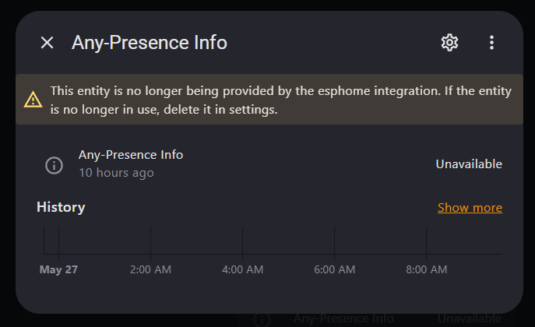The height and width of the screenshot is (327, 535).
Task: Click the dialog title Any-Presence Info
Action: click(150, 43)
